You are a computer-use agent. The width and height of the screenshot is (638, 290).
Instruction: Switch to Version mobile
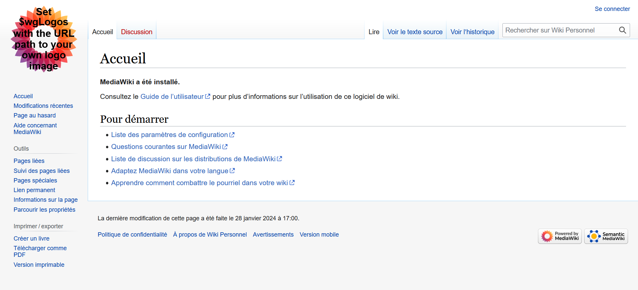pos(319,235)
